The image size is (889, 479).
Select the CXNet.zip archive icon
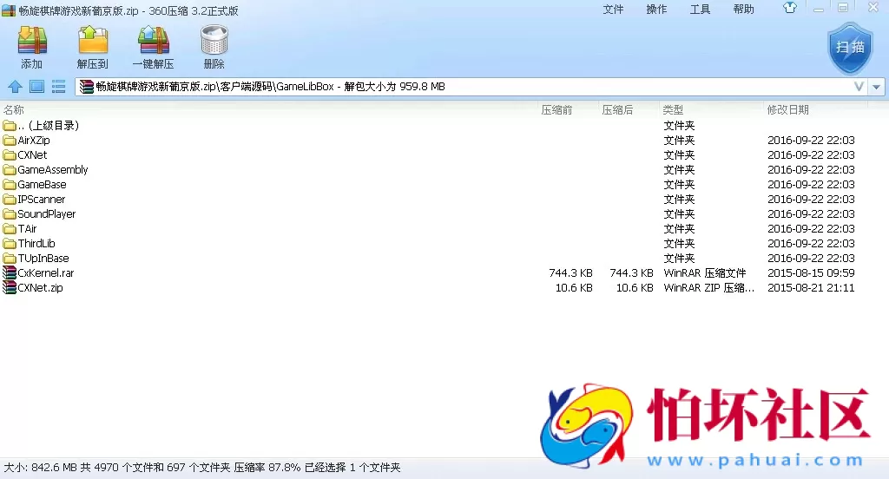click(x=9, y=287)
